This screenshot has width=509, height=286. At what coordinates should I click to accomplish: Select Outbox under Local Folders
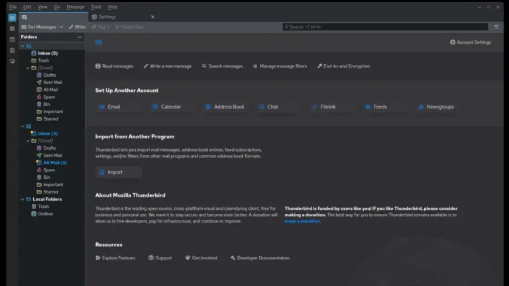(x=52, y=214)
